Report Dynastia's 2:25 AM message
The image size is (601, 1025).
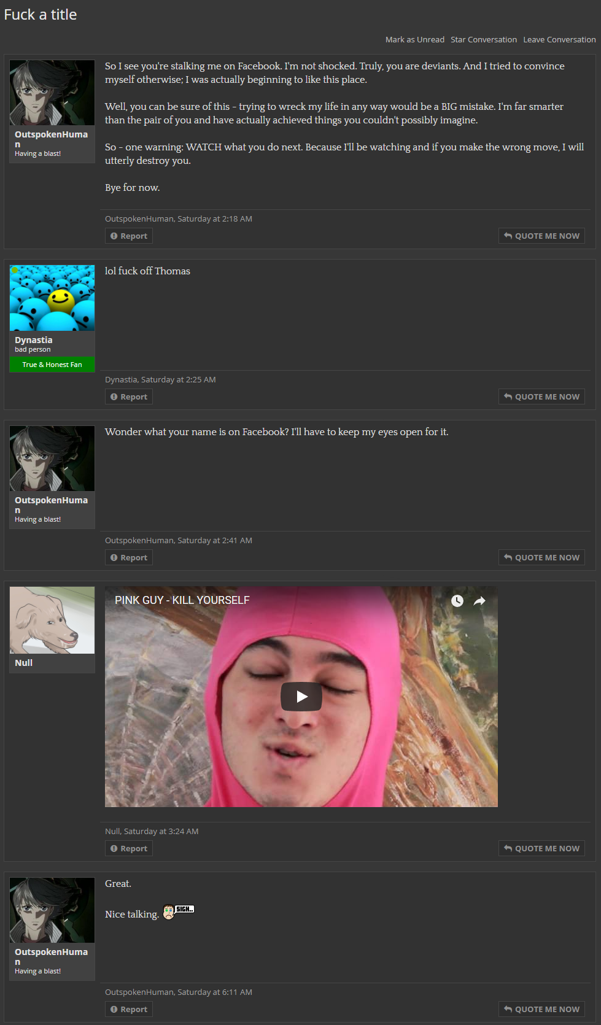coord(129,396)
